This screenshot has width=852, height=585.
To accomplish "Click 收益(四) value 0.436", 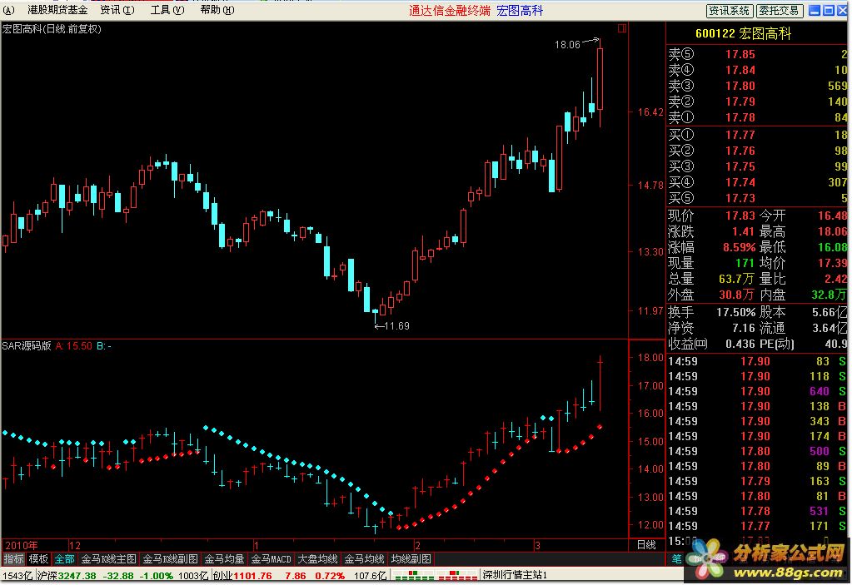I will [x=740, y=344].
